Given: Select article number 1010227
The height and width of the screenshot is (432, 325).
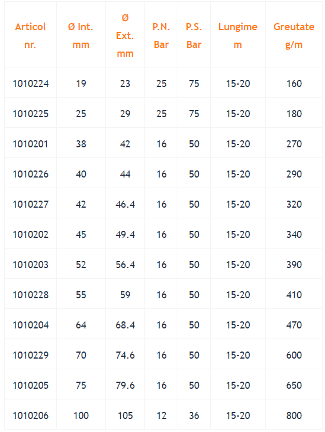Looking at the screenshot, I should tap(31, 204).
